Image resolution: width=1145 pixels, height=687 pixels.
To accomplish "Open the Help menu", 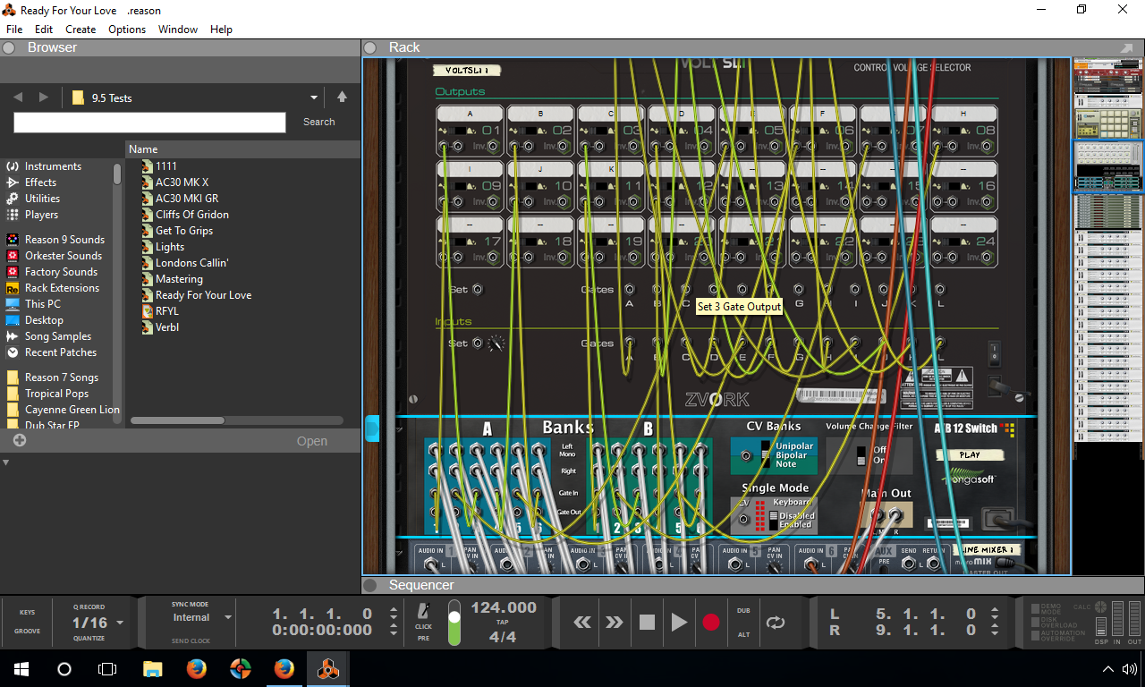I will point(221,30).
